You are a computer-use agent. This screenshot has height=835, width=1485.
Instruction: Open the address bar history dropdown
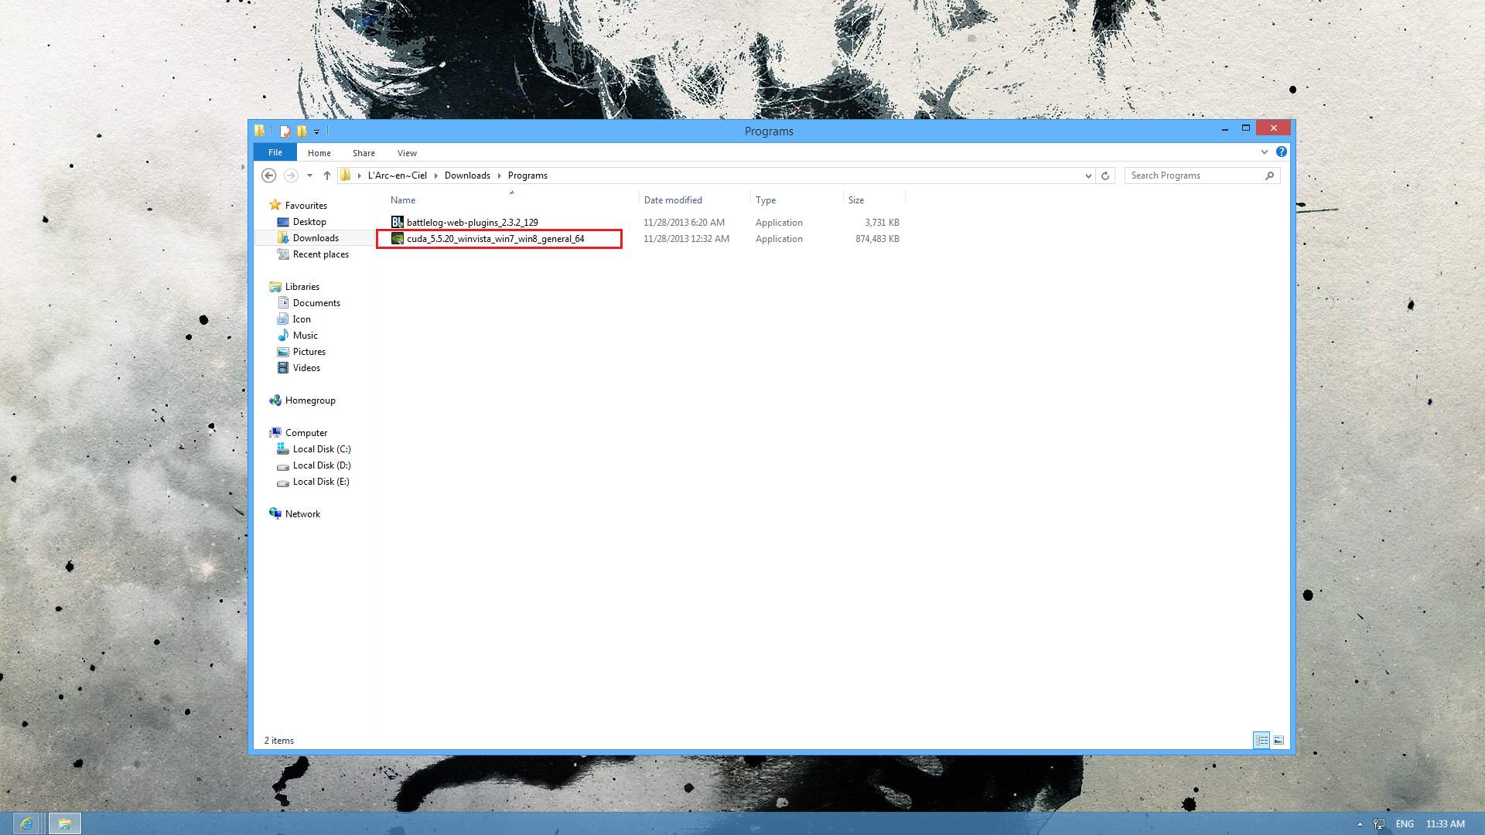click(1088, 176)
